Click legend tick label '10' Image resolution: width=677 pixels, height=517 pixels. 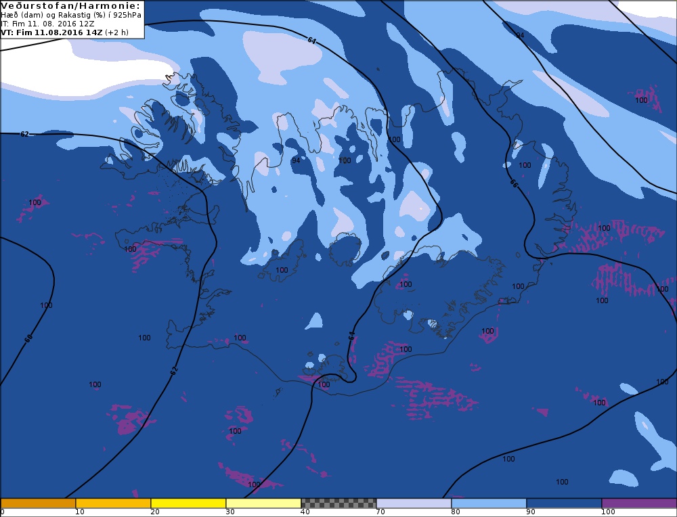79,512
